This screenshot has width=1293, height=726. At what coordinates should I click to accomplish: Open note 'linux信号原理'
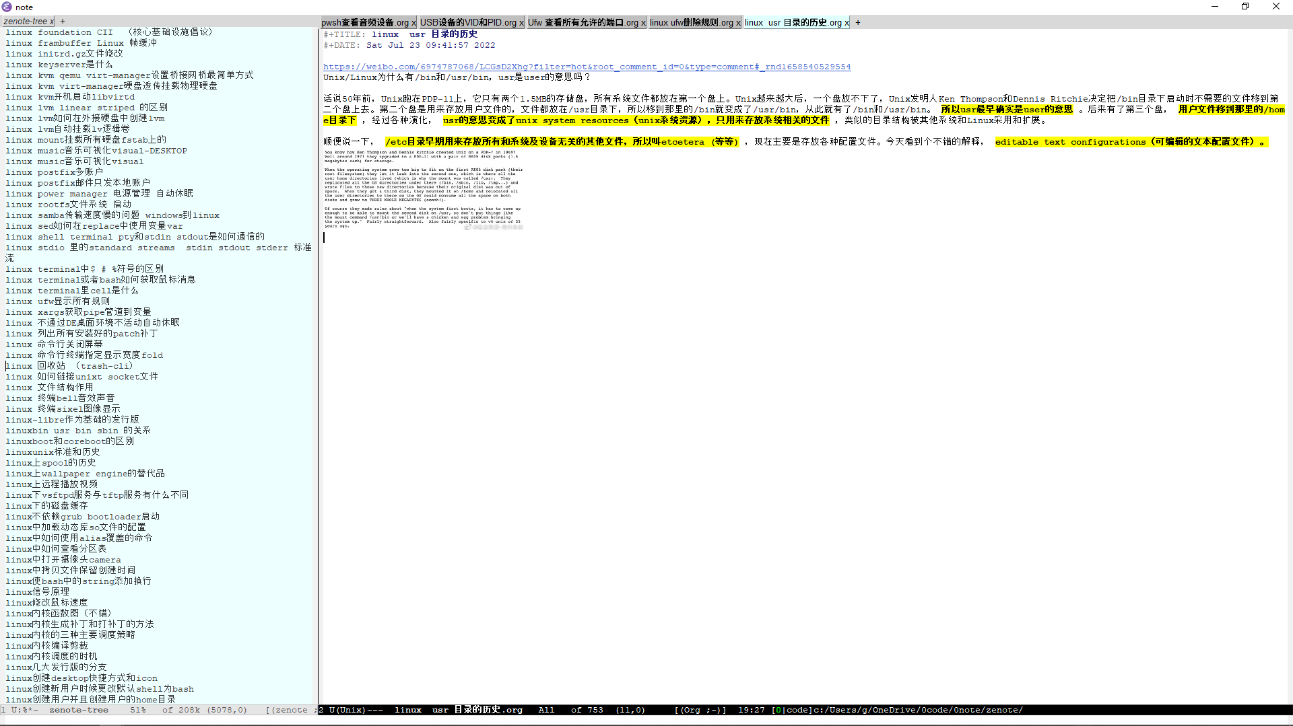[x=37, y=592]
